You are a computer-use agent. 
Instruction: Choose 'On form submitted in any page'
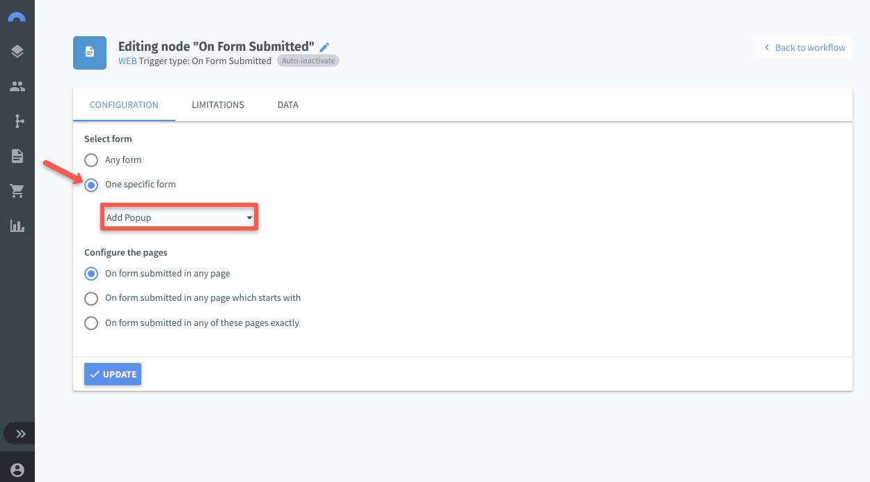(91, 274)
